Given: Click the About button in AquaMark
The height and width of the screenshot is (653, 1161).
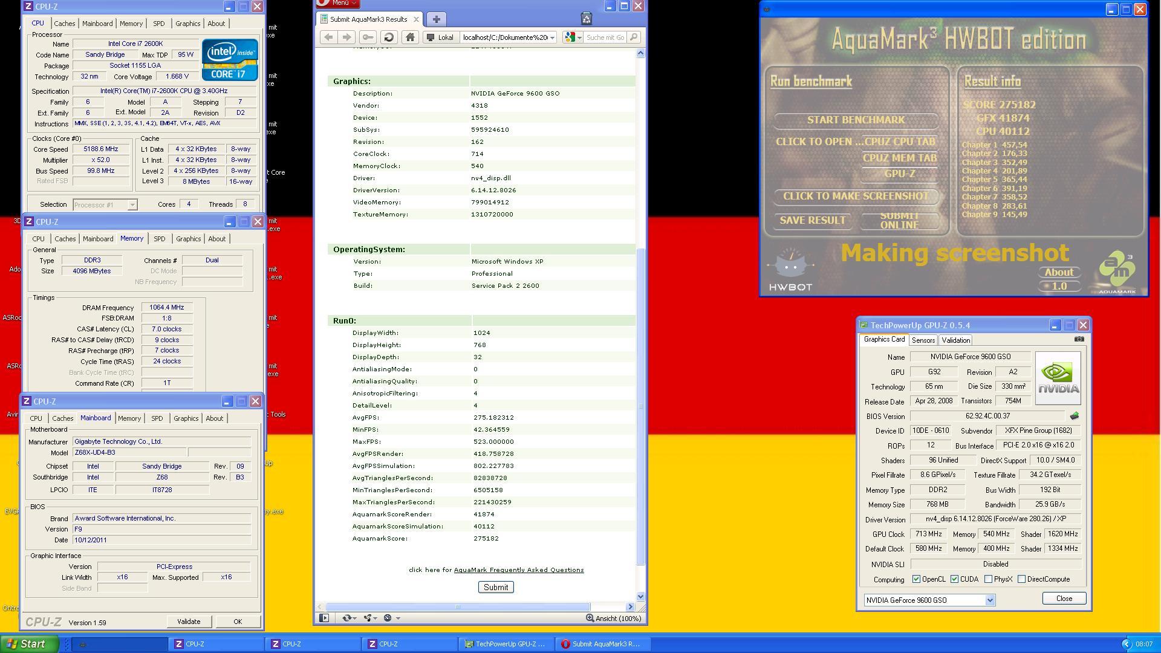Looking at the screenshot, I should click(1059, 272).
